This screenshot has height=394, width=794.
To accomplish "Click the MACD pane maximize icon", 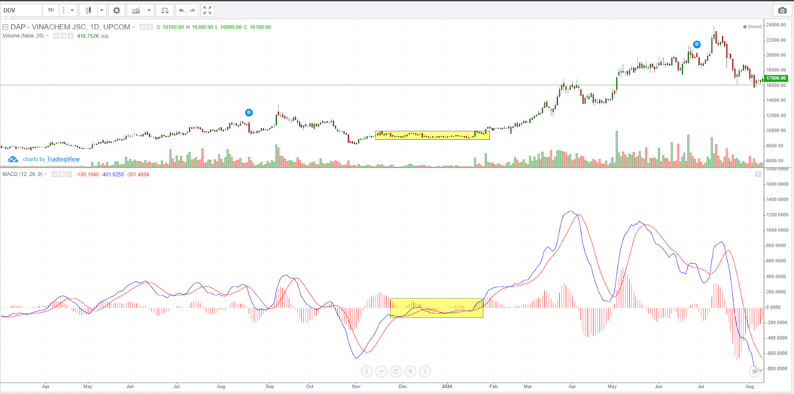I will click(758, 174).
